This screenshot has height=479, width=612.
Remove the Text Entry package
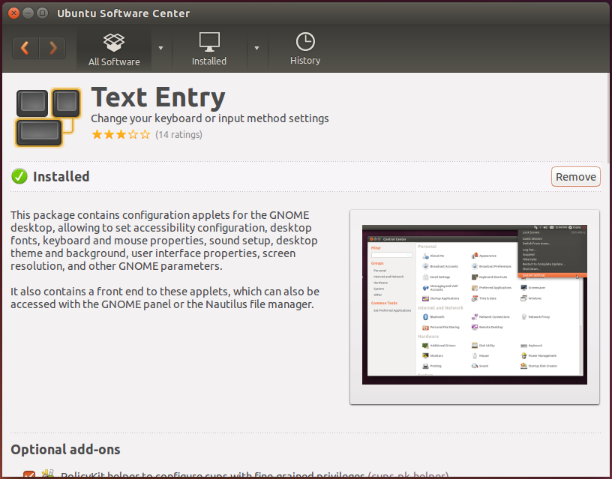tap(576, 177)
